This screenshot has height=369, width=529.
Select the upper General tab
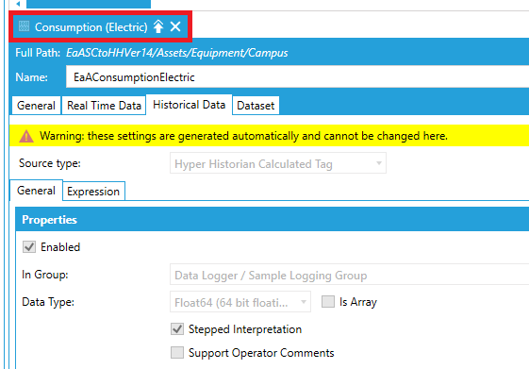click(x=36, y=106)
